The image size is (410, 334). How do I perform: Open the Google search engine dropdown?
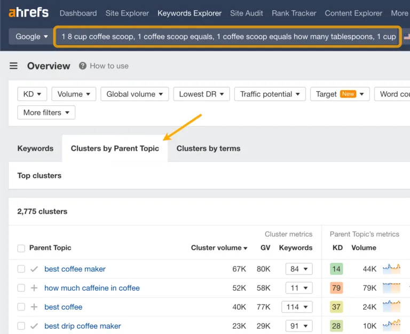pos(31,36)
